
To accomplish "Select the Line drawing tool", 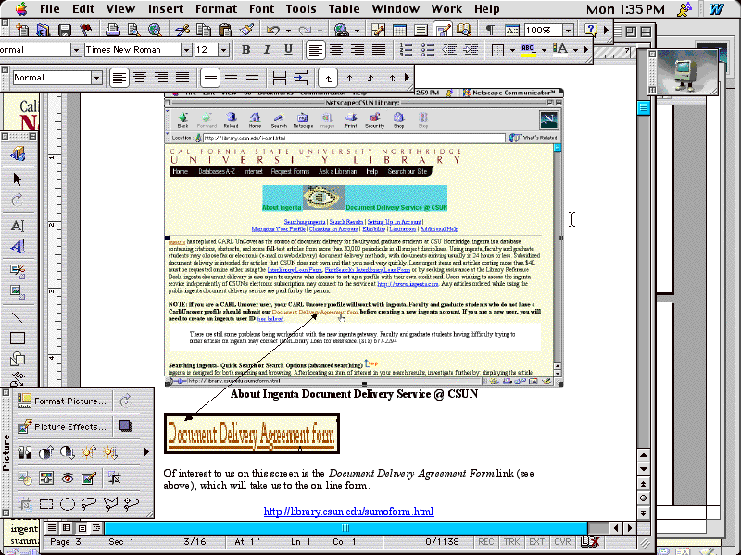I will click(18, 317).
